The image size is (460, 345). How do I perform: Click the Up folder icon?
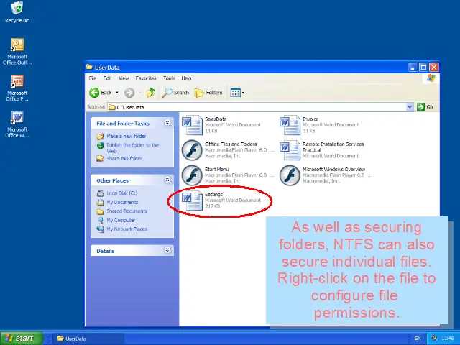[x=151, y=93]
